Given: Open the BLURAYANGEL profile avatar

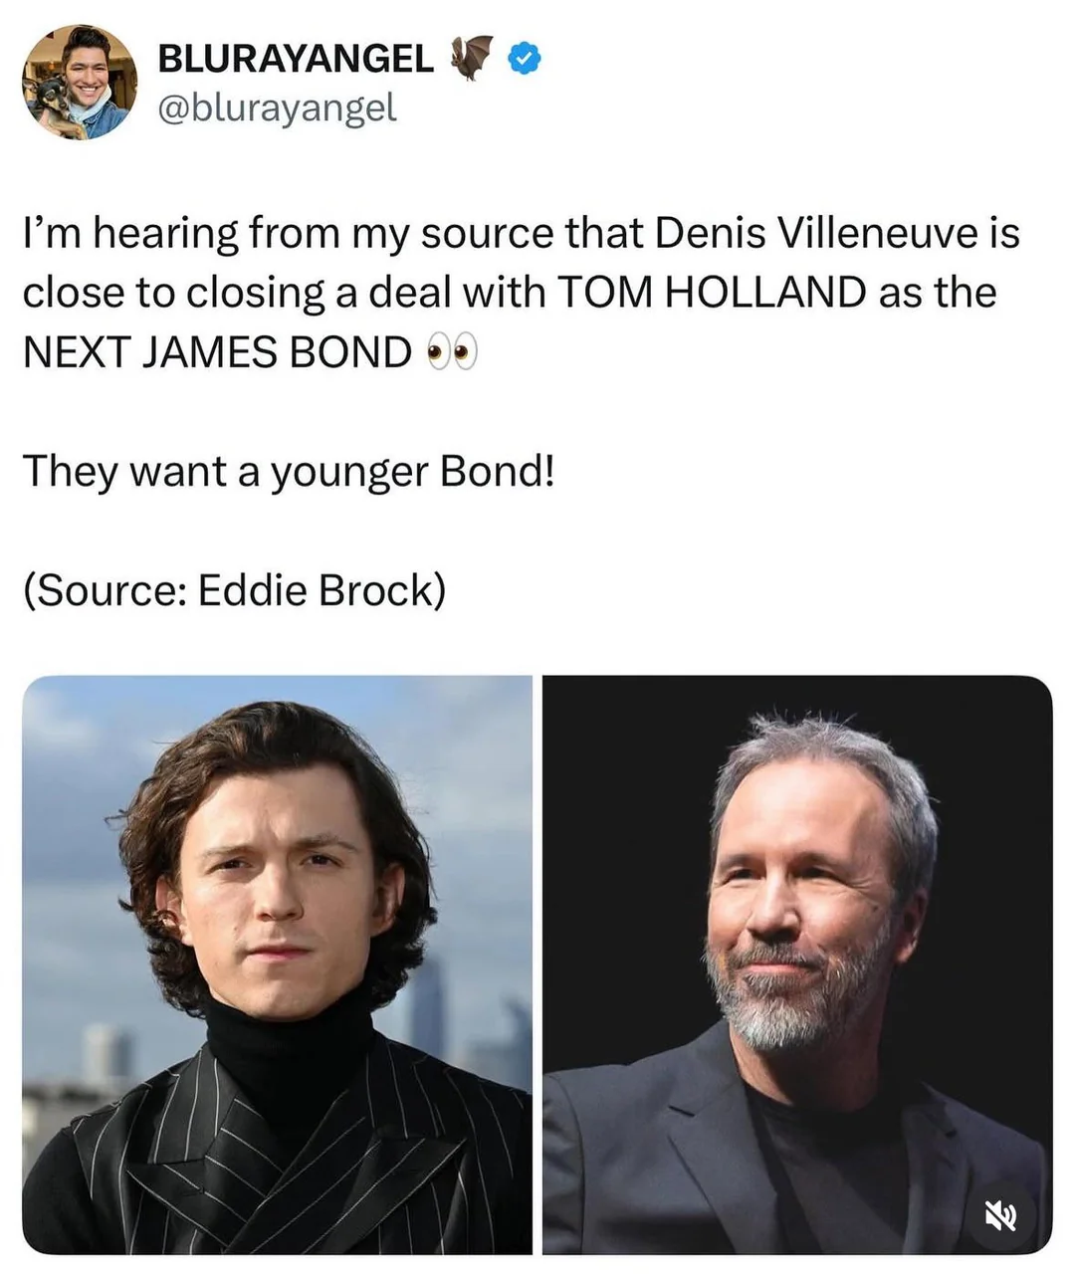Looking at the screenshot, I should (x=80, y=82).
